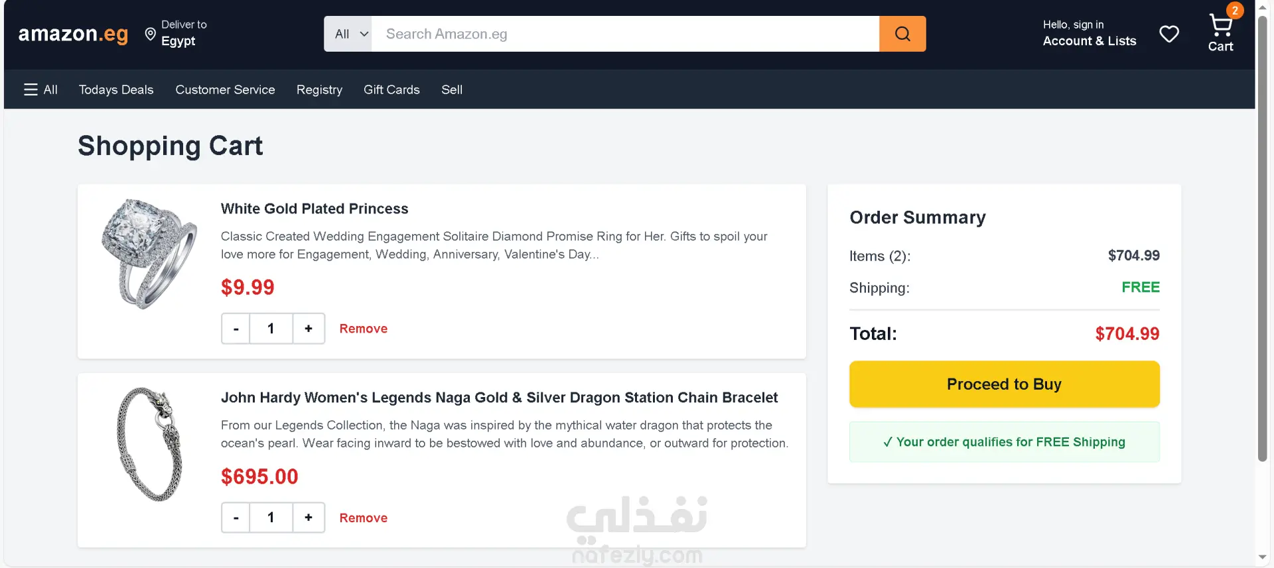Click the Proceed to Buy button
Viewport: 1274px width, 568px height.
tap(1004, 384)
